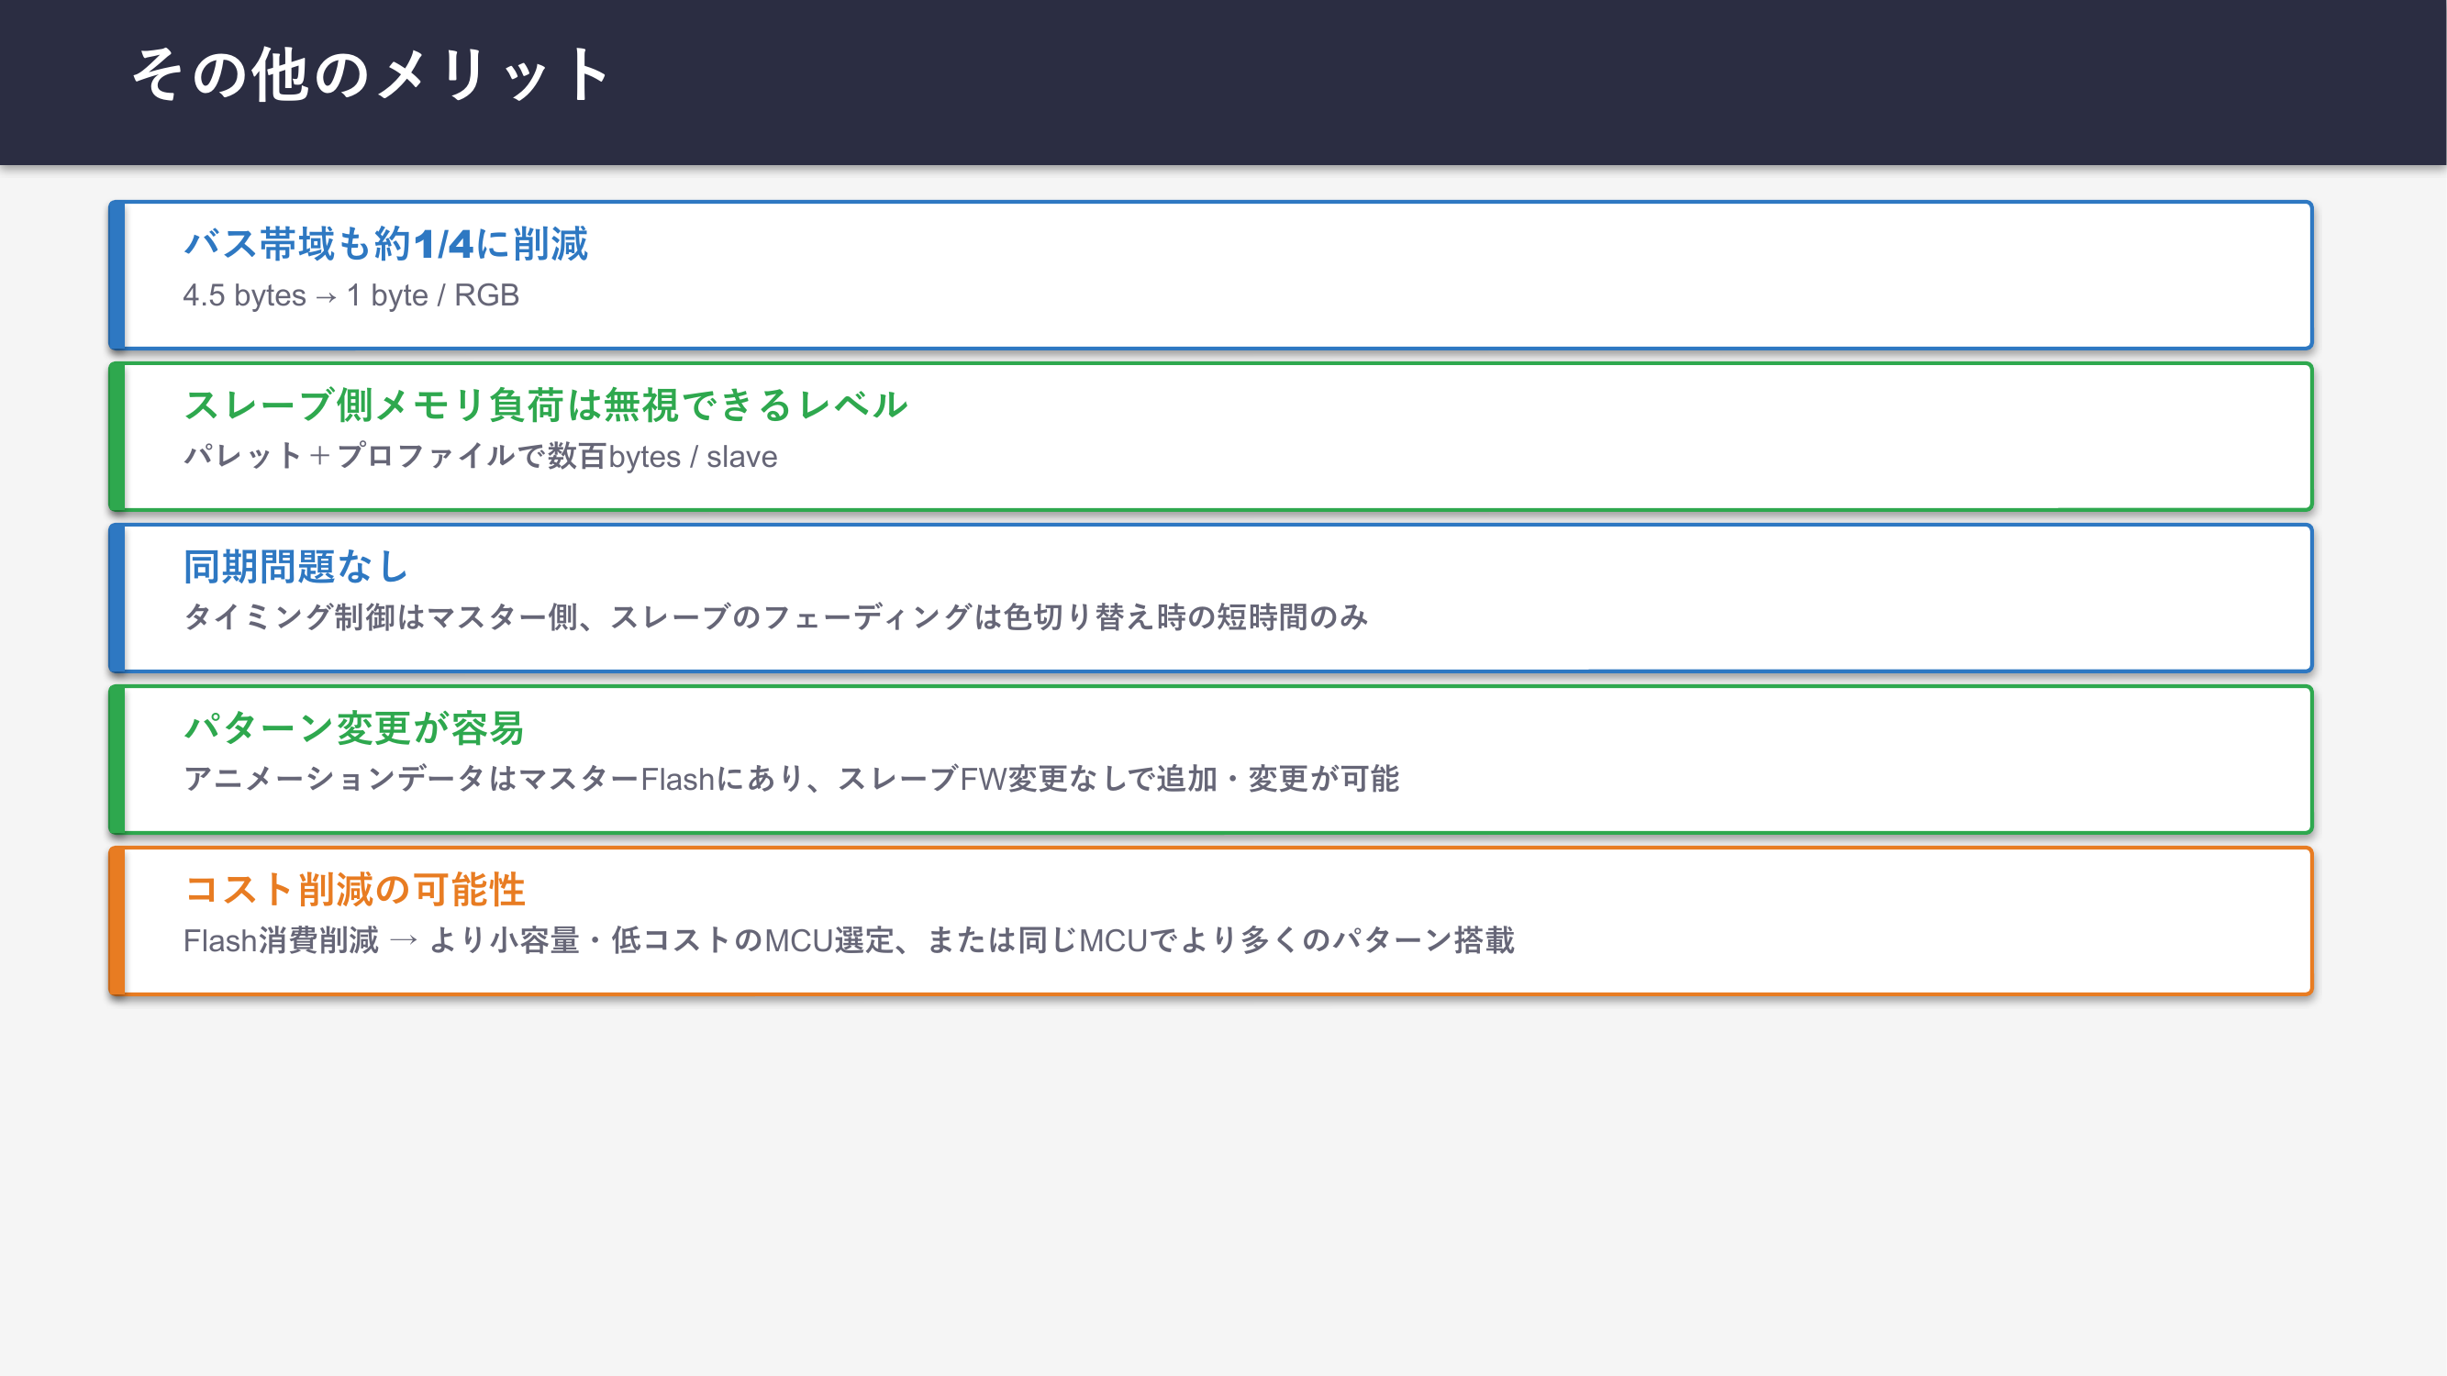The height and width of the screenshot is (1376, 2447).
Task: Select the heading パターン変更が容易
Action: pyautogui.click(x=353, y=728)
